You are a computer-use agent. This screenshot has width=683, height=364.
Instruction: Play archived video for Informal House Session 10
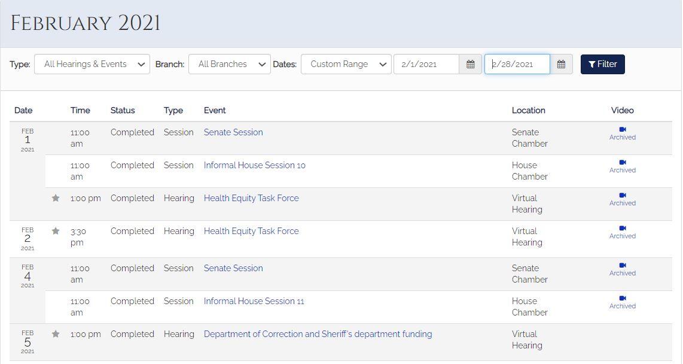click(x=622, y=166)
